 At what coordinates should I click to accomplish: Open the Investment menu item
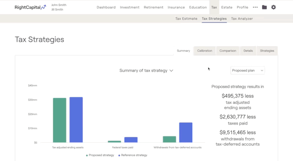(129, 7)
